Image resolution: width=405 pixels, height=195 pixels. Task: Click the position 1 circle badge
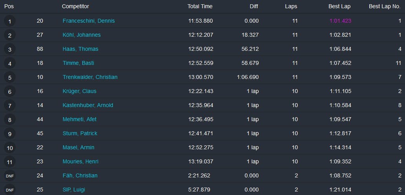click(x=10, y=21)
